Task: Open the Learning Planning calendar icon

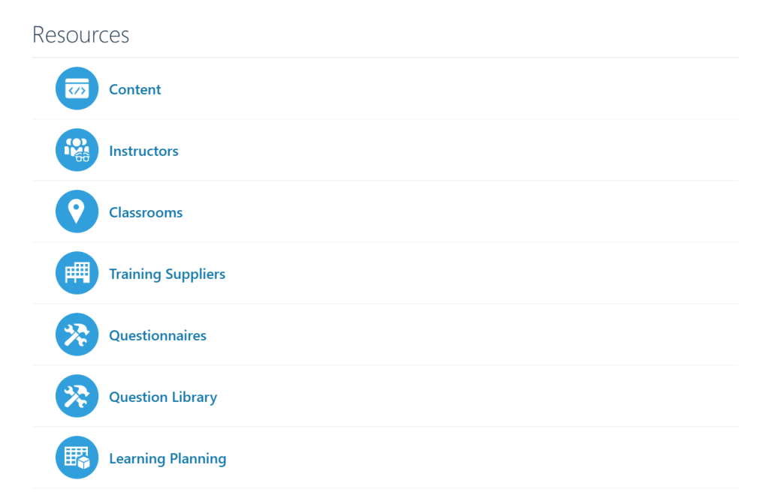Action: coord(77,457)
